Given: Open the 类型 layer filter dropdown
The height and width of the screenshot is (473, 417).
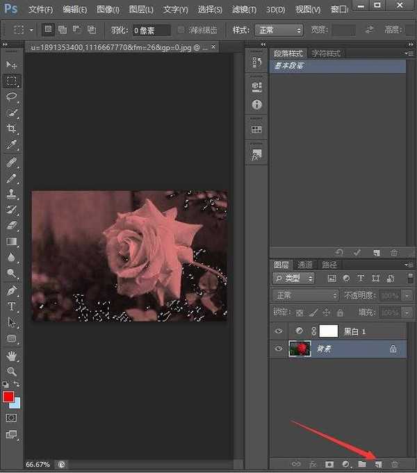Looking at the screenshot, I should pyautogui.click(x=293, y=278).
